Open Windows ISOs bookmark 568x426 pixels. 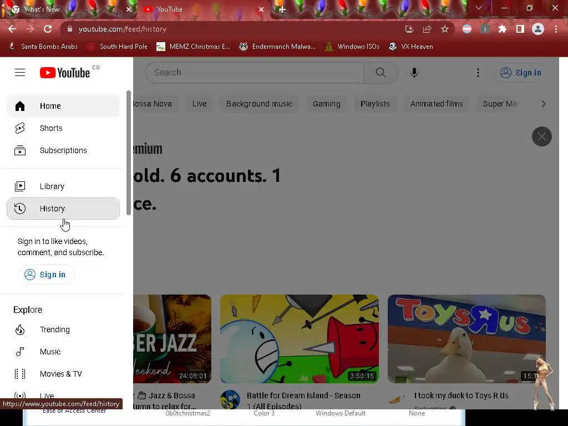point(352,47)
